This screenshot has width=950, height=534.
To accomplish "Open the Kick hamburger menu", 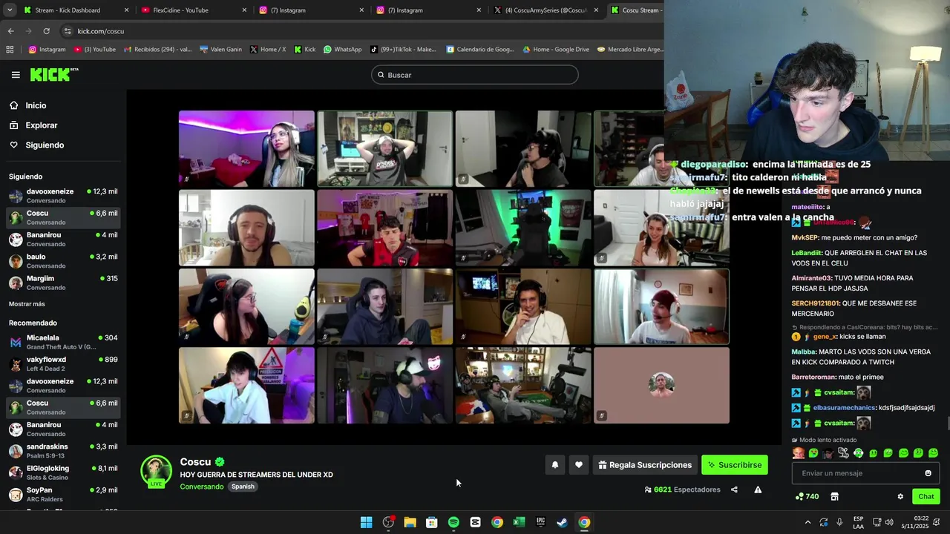I will point(16,75).
